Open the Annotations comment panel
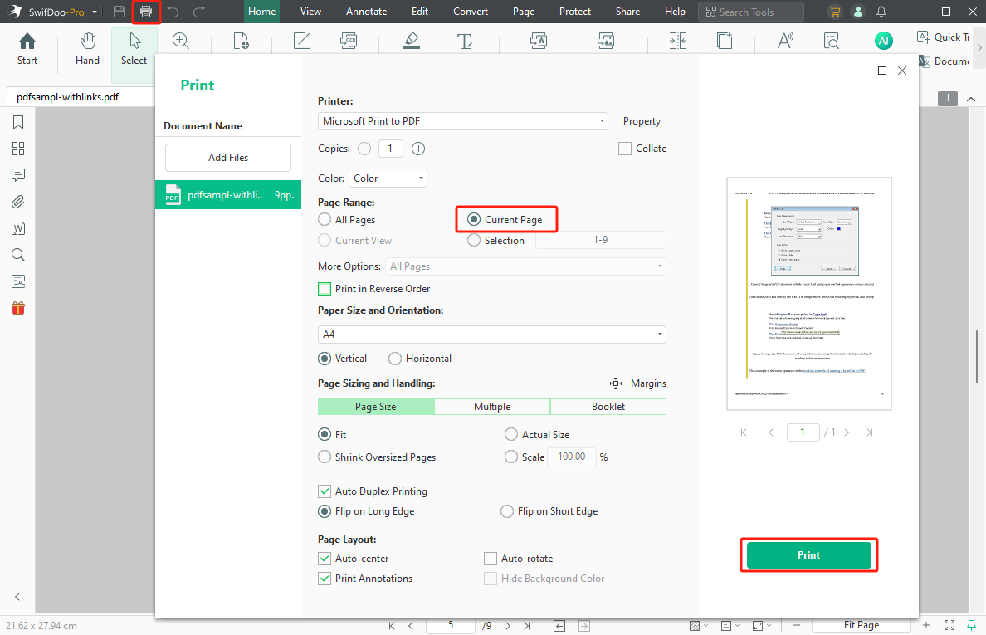The width and height of the screenshot is (986, 635). point(17,175)
